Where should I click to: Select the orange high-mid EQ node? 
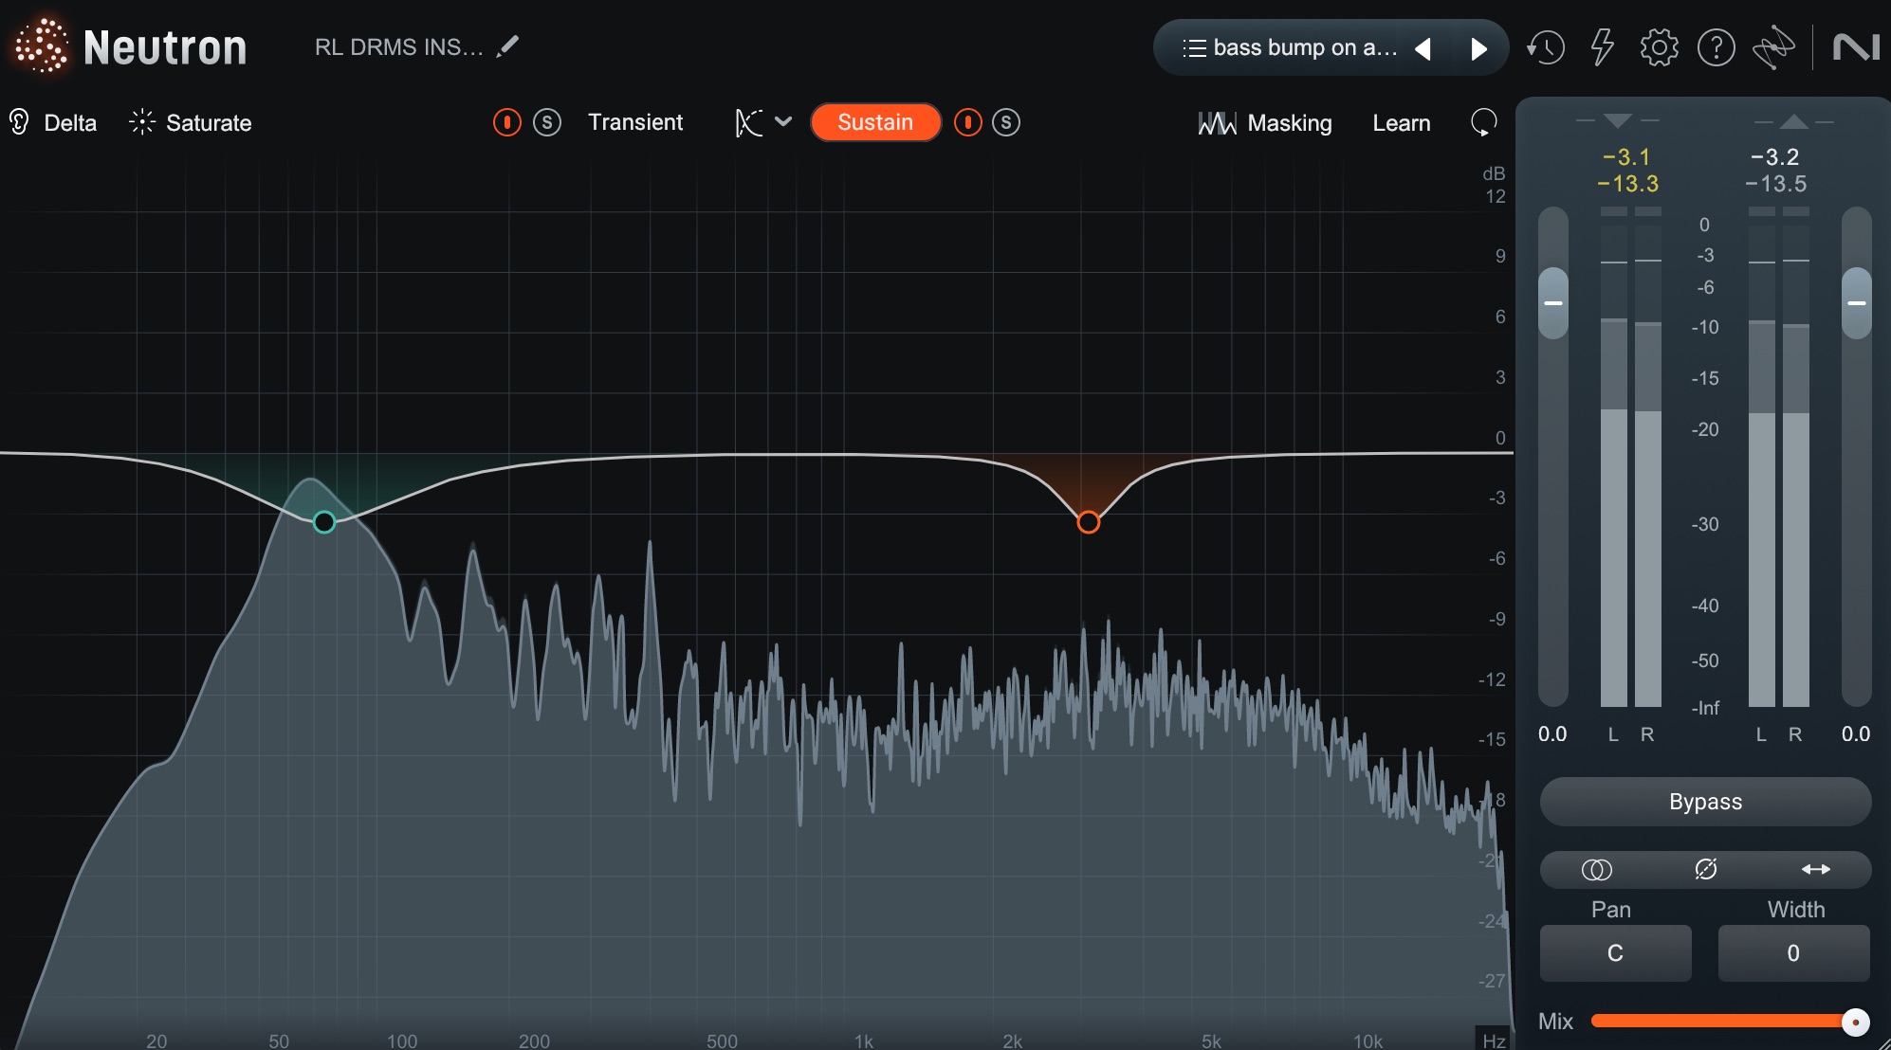(1089, 522)
